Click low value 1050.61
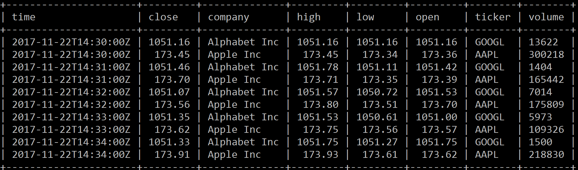Viewport: 578px width, 170px height. 377,117
